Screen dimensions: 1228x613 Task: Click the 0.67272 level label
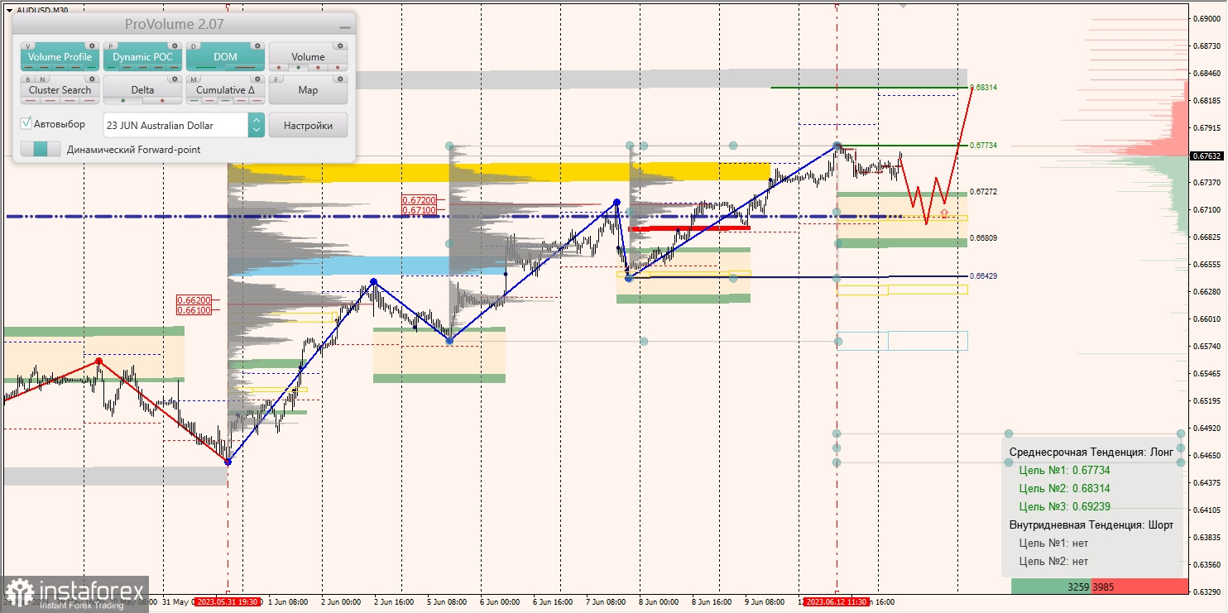coord(984,191)
